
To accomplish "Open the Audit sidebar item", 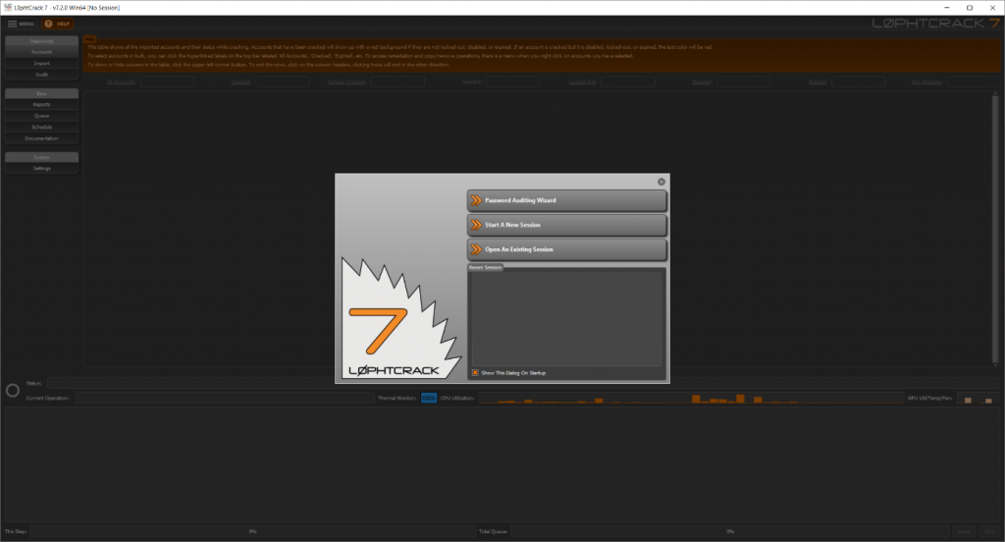I will [41, 74].
